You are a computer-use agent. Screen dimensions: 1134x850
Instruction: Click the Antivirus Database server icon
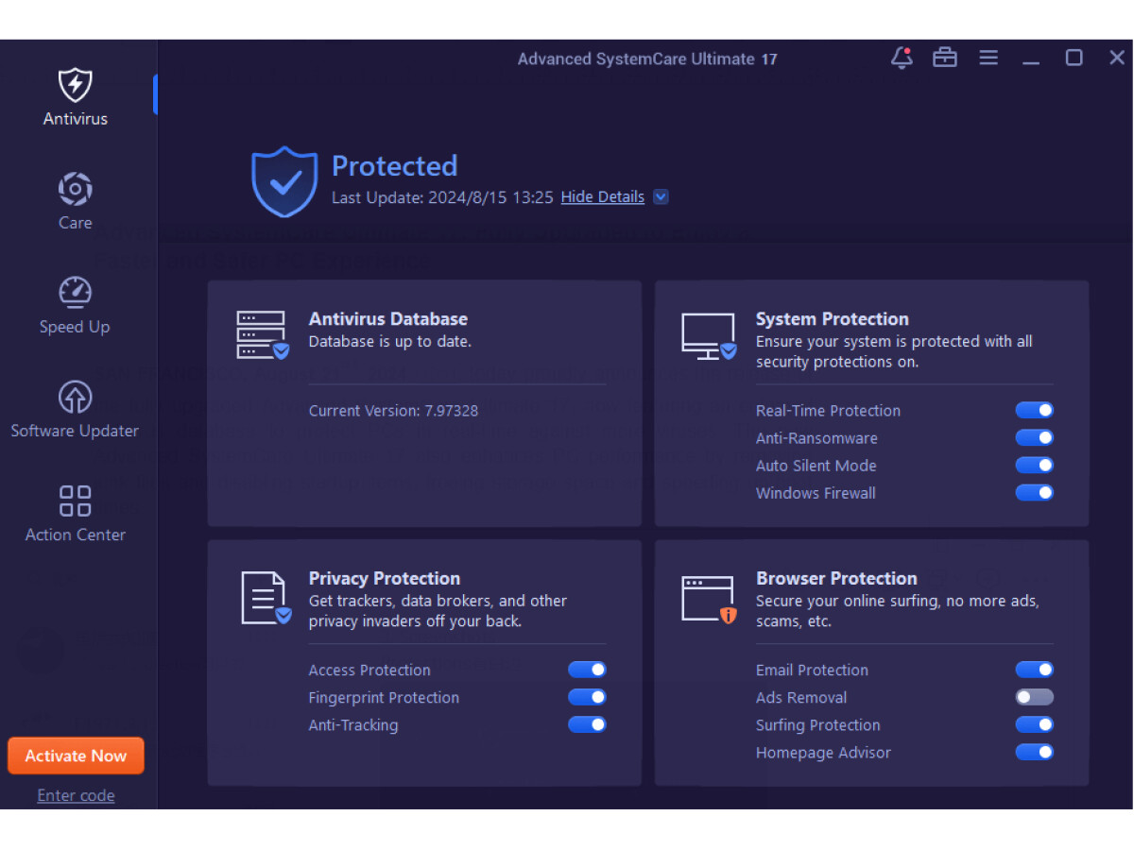coord(262,335)
